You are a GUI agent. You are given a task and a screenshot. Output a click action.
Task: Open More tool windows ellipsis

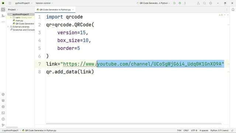coord(3,22)
